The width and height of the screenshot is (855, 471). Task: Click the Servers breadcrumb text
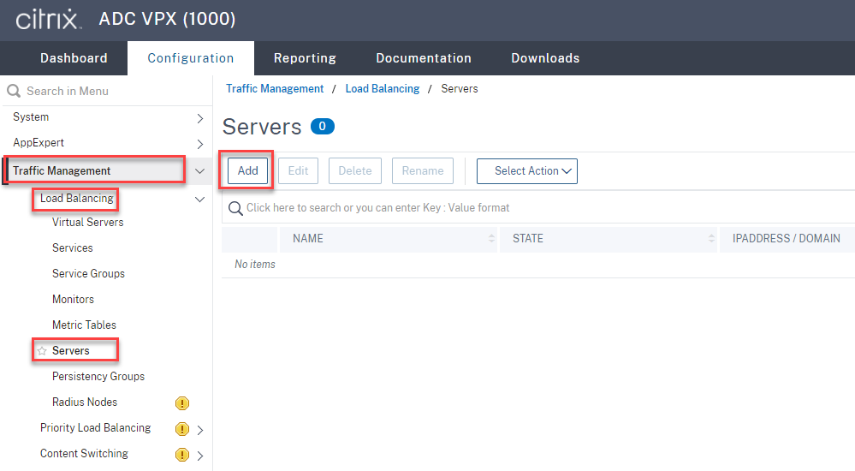(459, 88)
